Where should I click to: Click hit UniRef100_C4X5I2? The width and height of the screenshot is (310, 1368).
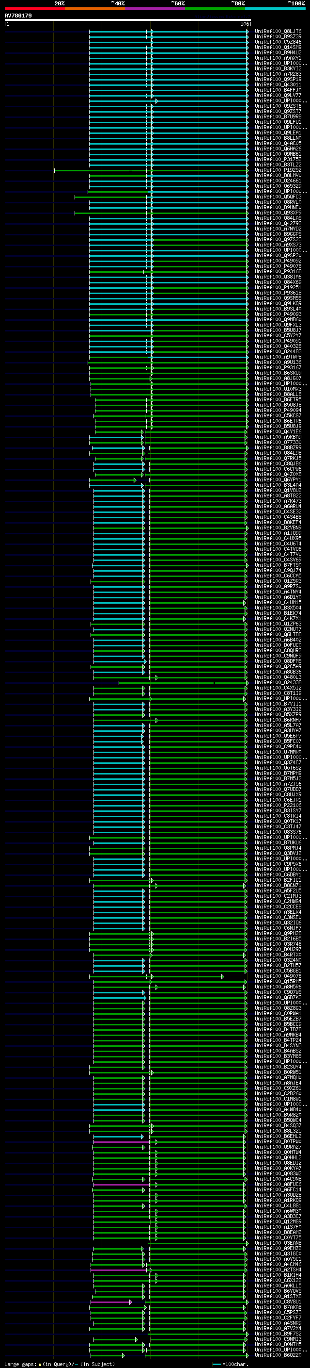(278, 688)
